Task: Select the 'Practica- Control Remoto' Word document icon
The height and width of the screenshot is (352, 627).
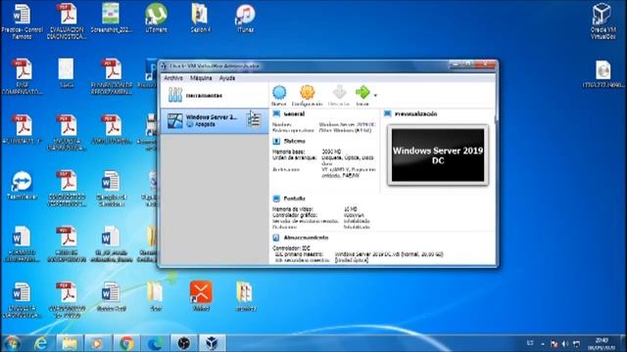Action: 22,21
